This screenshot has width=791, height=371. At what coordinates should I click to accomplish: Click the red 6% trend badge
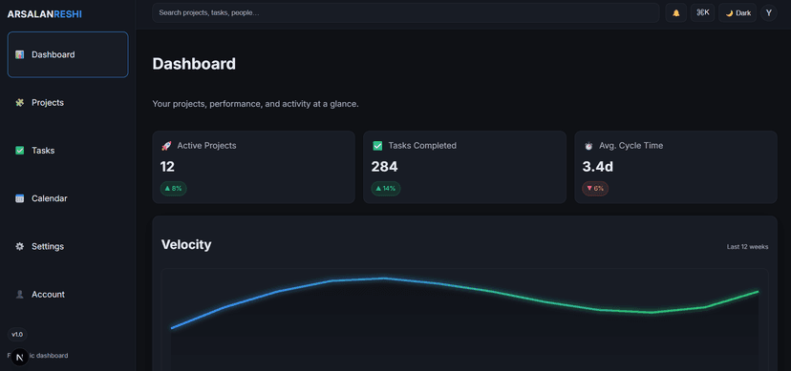tap(595, 189)
